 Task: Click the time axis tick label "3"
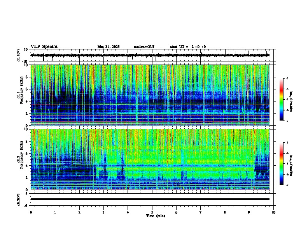tap(103, 212)
